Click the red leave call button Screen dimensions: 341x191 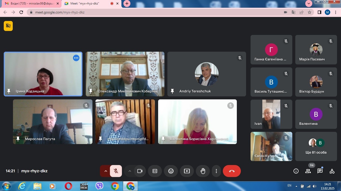[232, 171]
